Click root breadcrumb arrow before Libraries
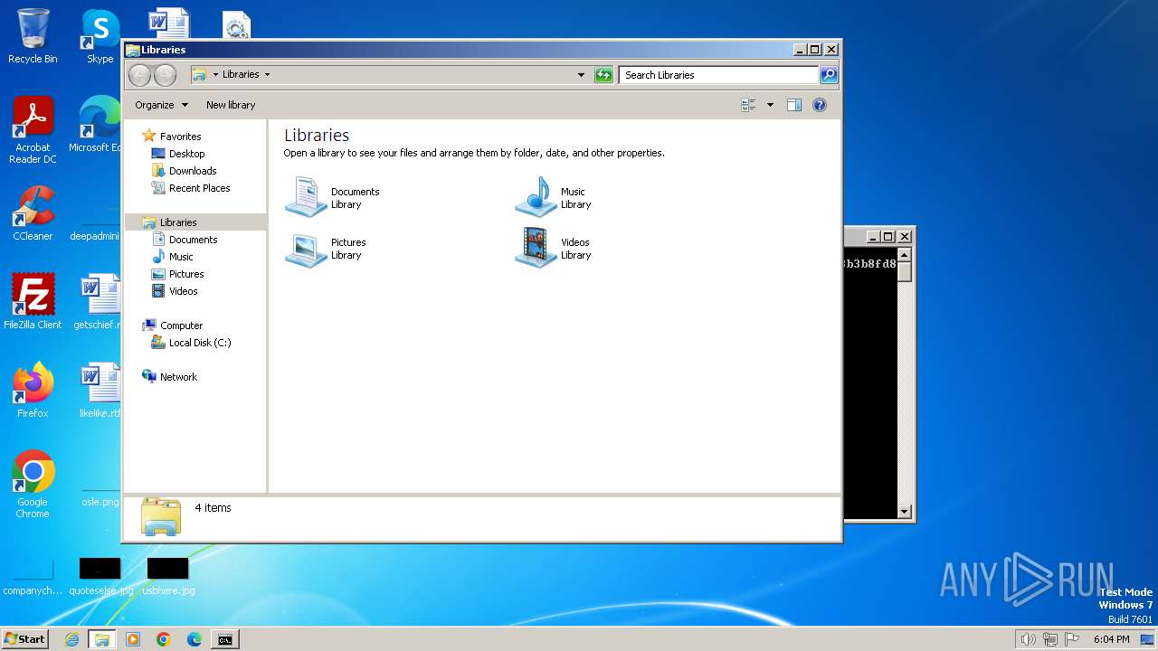 (215, 75)
